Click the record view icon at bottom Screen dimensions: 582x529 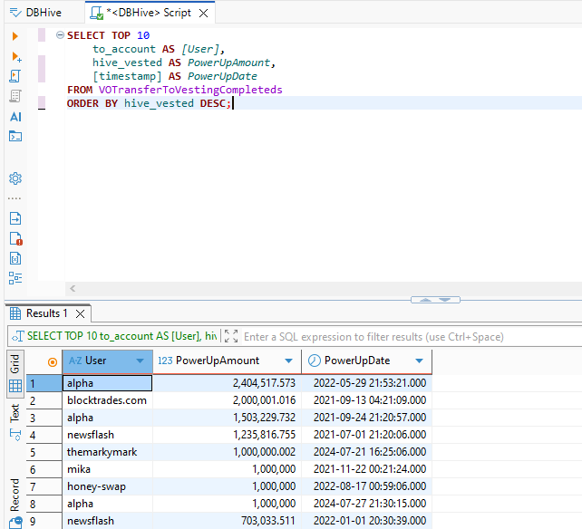click(x=15, y=523)
